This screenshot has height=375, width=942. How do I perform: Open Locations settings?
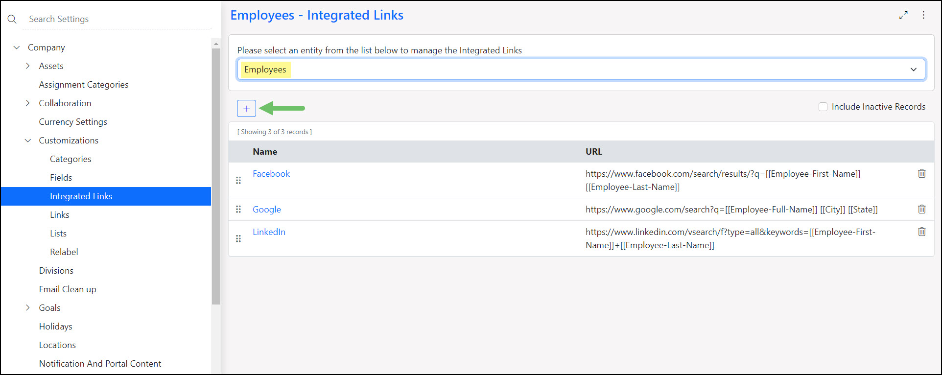57,345
